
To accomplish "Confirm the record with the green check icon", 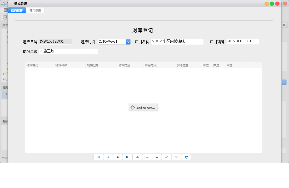I will coord(166,157).
